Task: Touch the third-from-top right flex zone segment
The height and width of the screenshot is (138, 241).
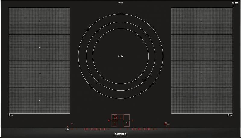Action: (x=202, y=74)
